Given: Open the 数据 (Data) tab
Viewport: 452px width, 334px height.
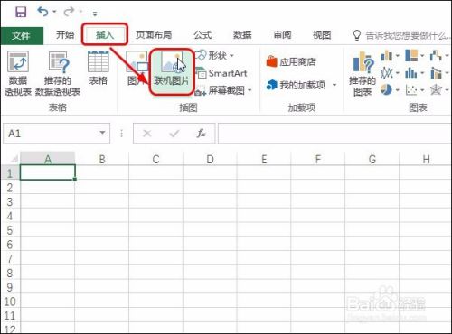Looking at the screenshot, I should point(242,35).
